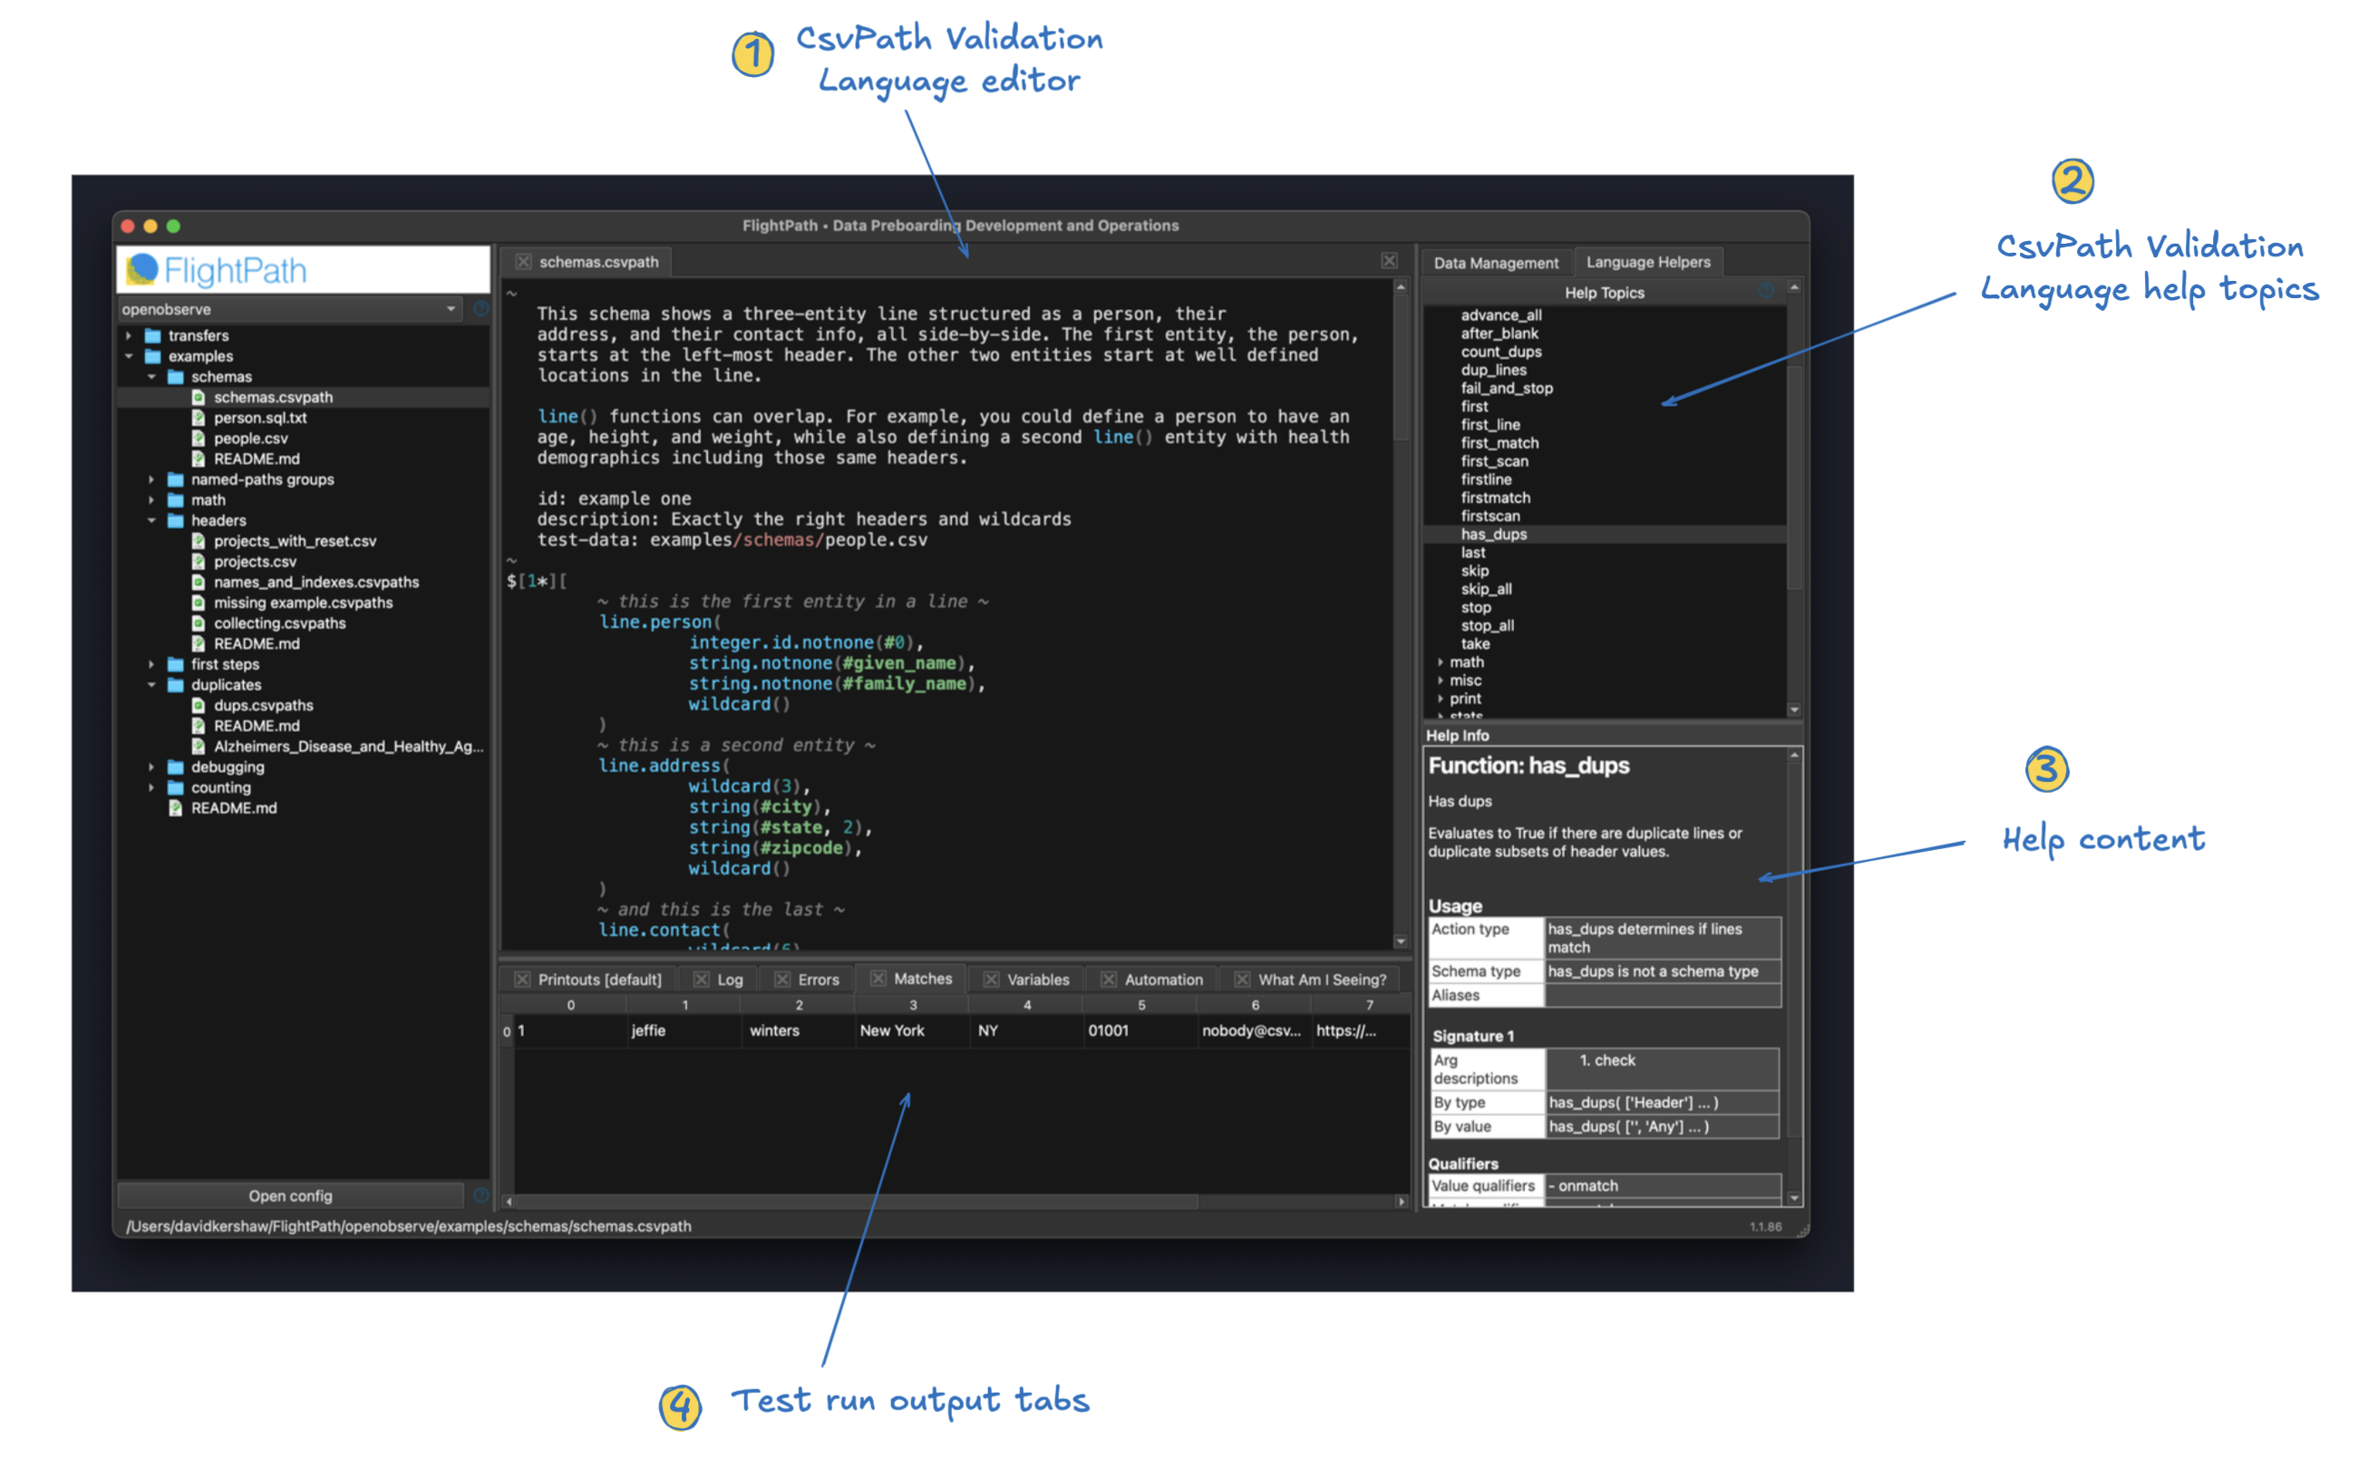Expand the math topic in Help Topics
2368x1459 pixels.
pos(1441,663)
